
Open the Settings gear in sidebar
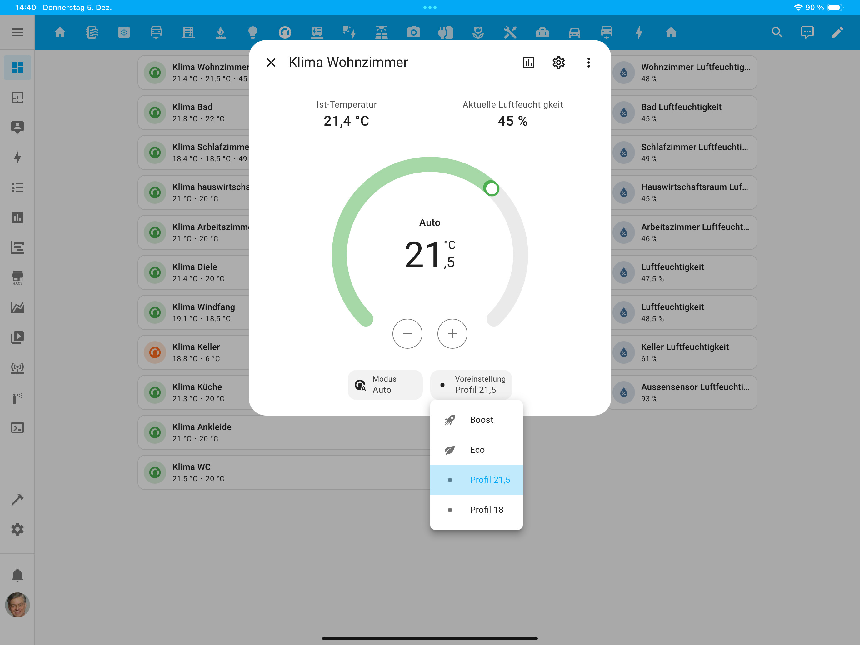(17, 529)
